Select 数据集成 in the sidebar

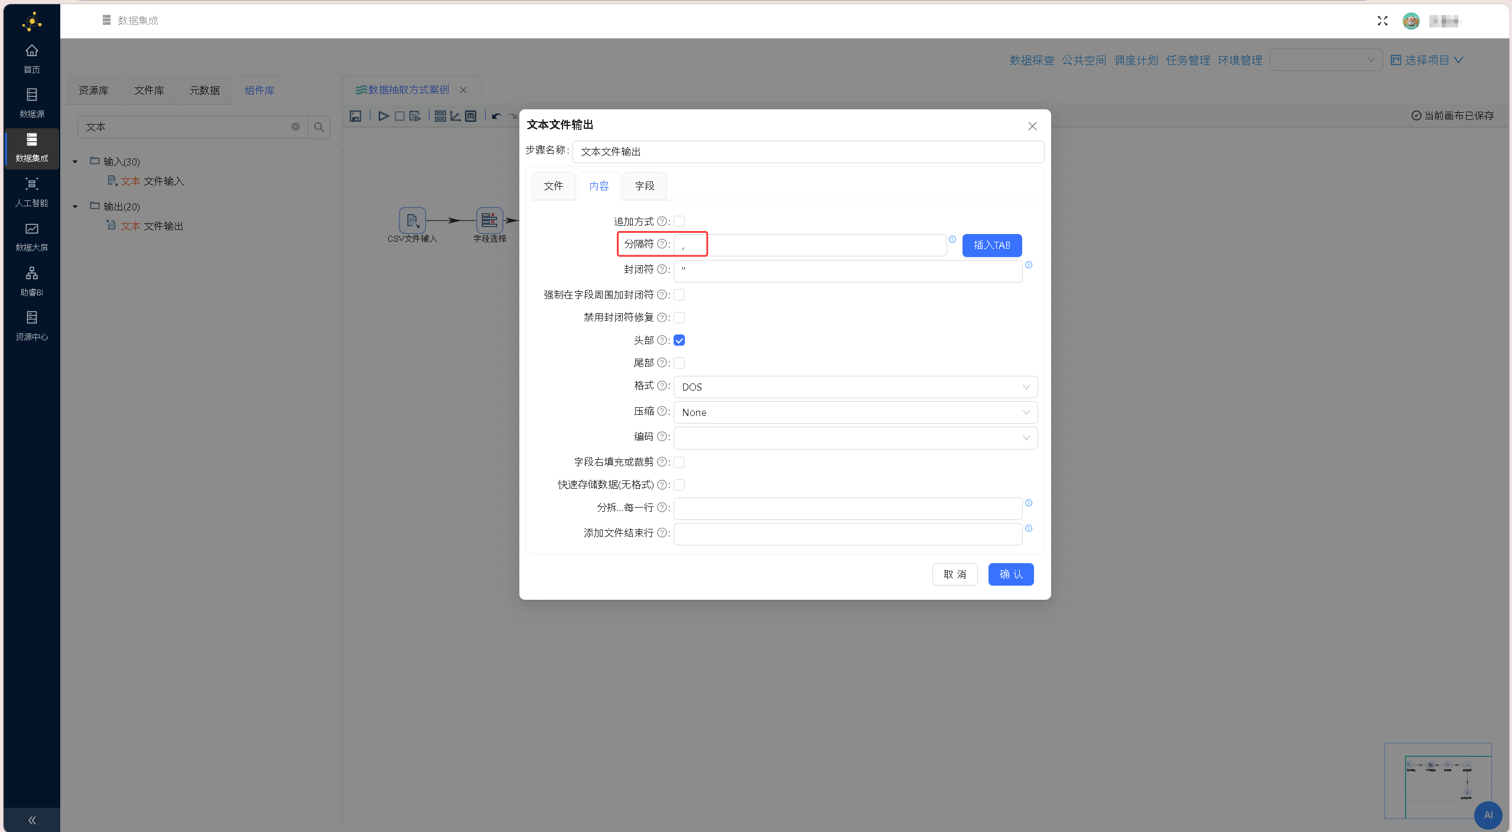(31, 148)
